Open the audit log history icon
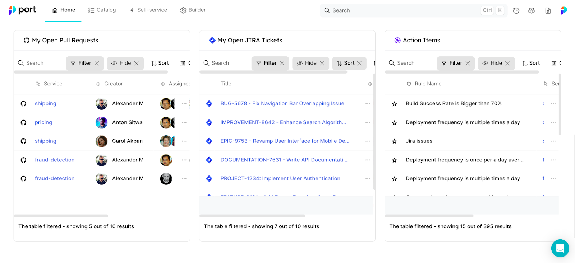 tap(516, 11)
